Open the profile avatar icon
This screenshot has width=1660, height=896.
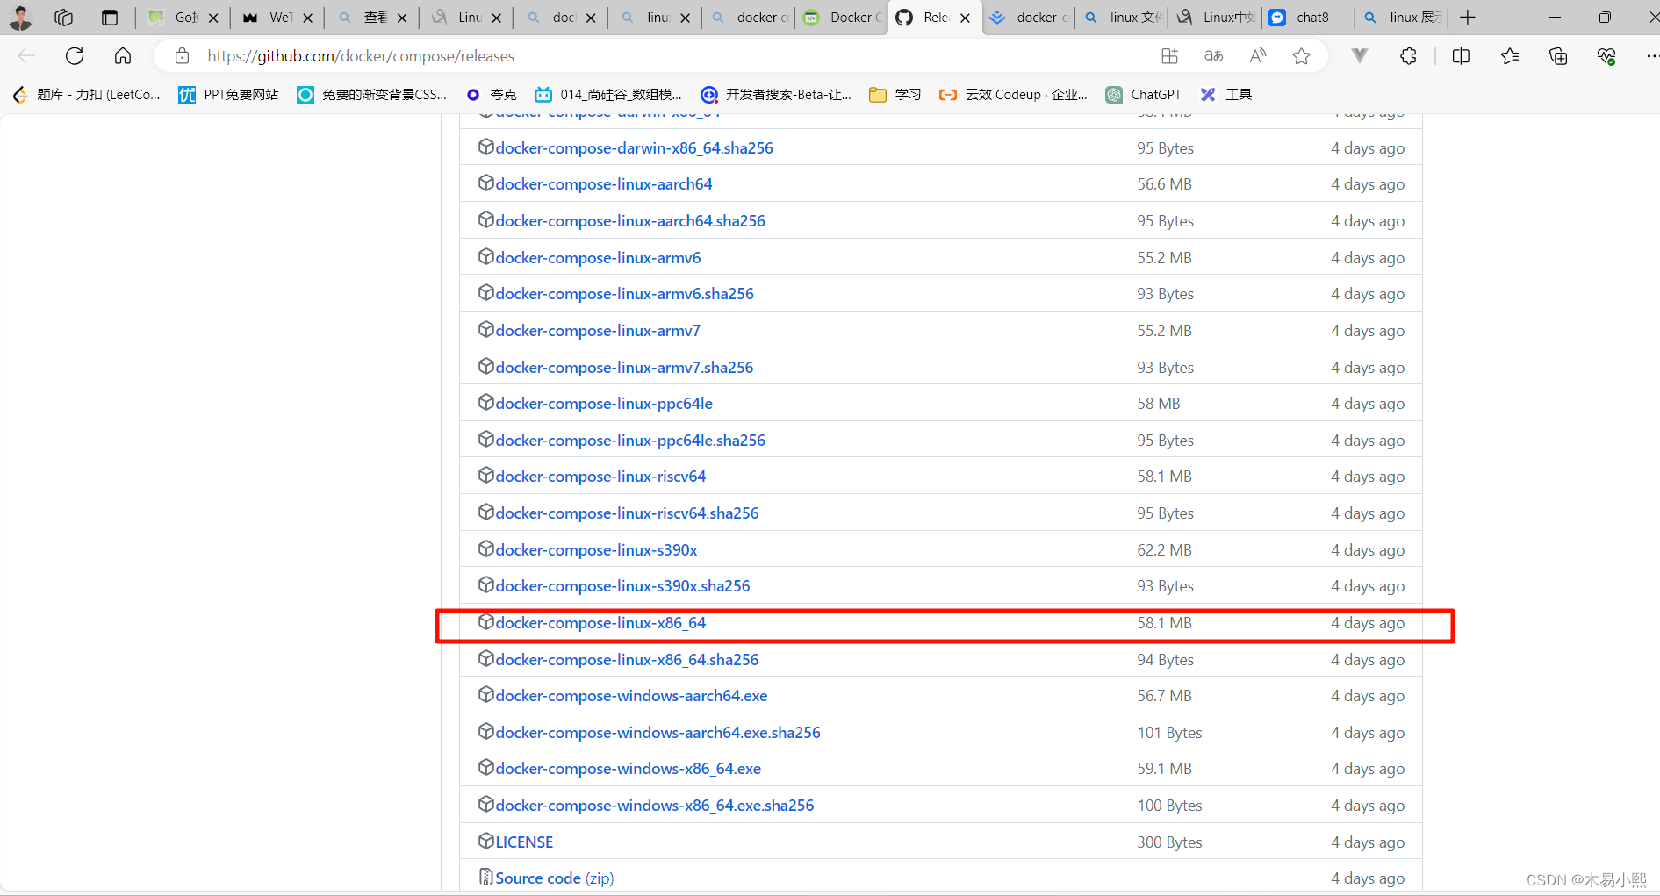tap(19, 17)
